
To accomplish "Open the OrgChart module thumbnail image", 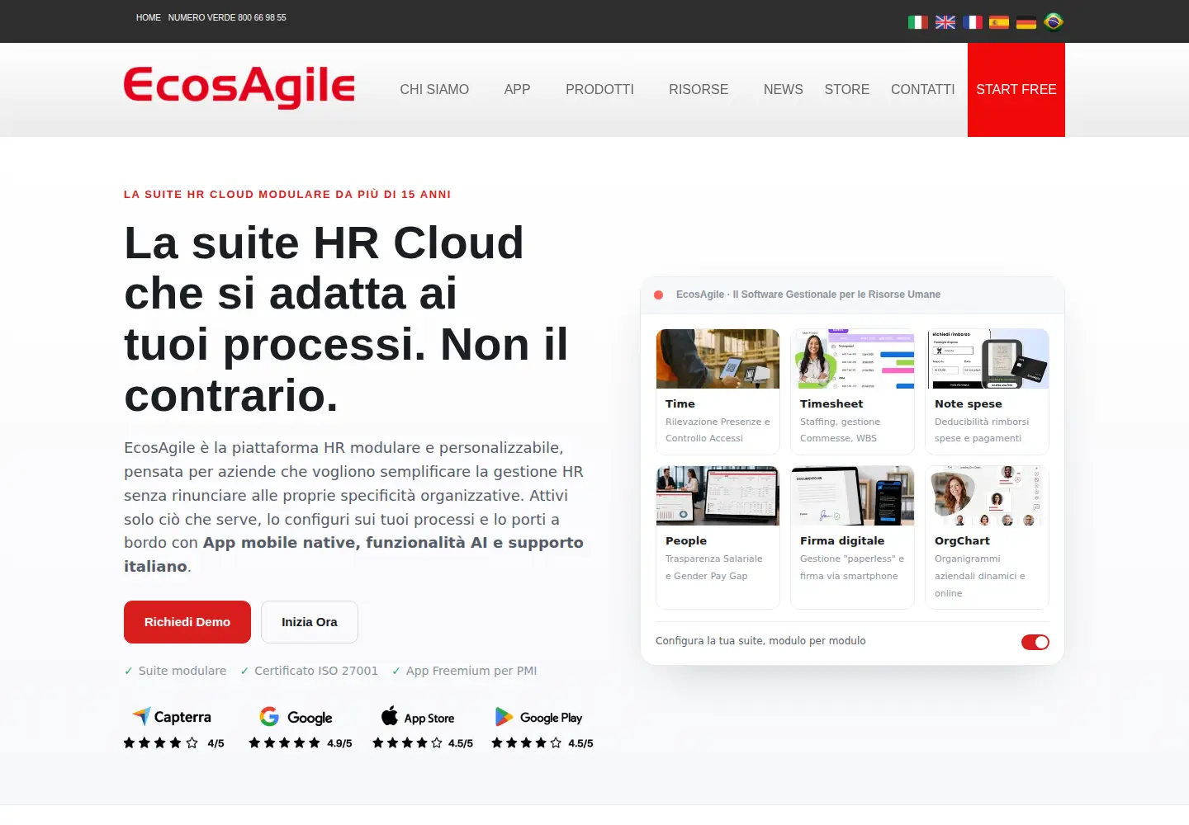I will [987, 496].
